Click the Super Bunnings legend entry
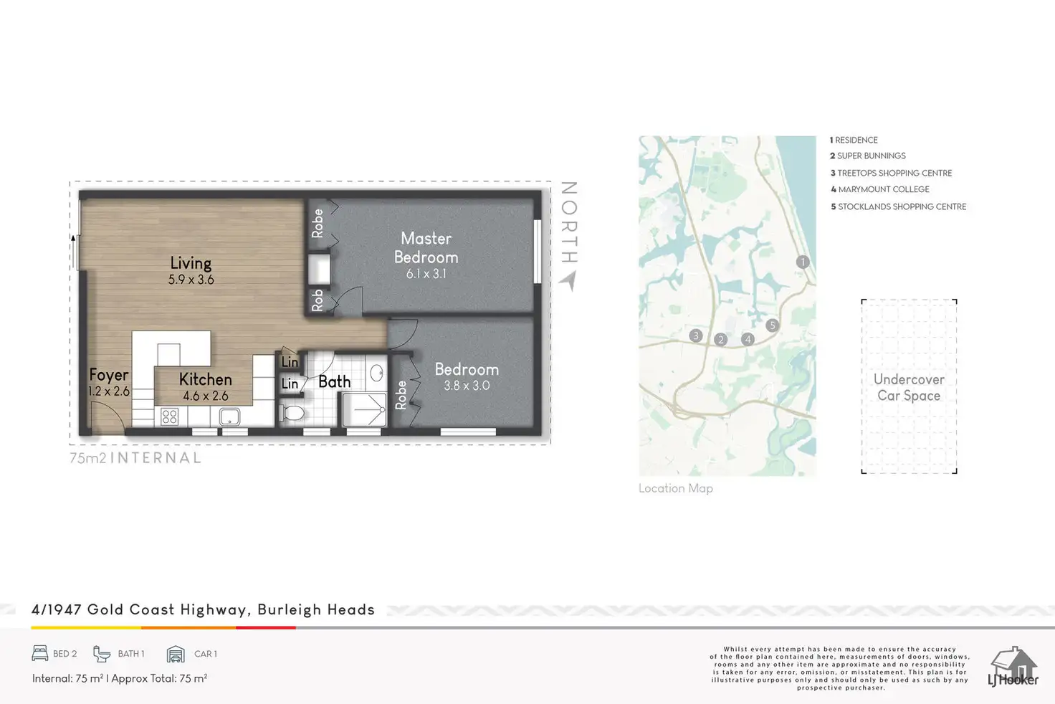 click(868, 156)
